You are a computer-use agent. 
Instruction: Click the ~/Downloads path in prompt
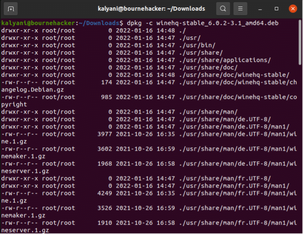point(99,23)
